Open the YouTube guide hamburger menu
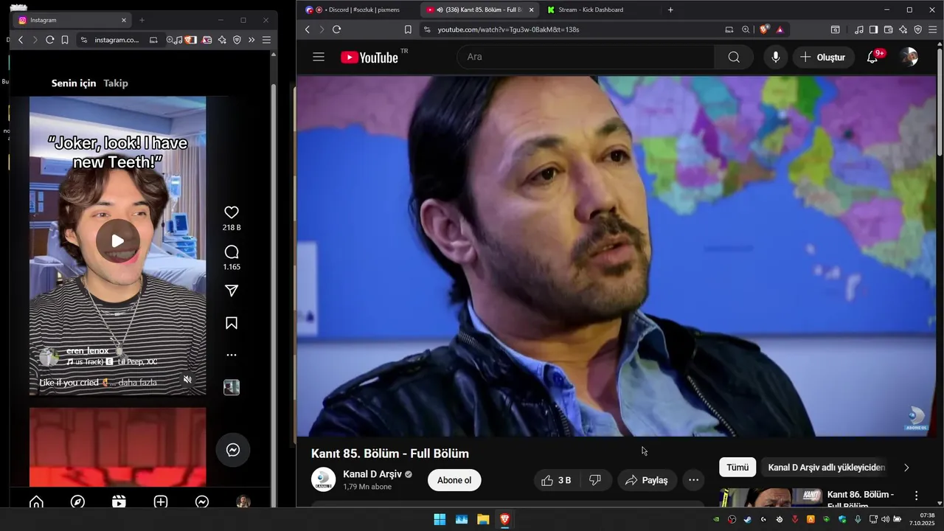The image size is (944, 531). (319, 57)
